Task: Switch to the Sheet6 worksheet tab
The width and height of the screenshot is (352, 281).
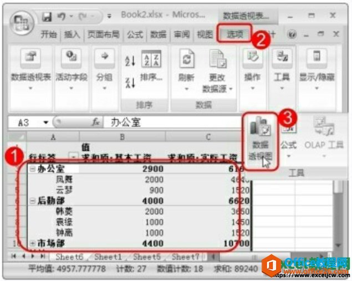Action: click(69, 257)
